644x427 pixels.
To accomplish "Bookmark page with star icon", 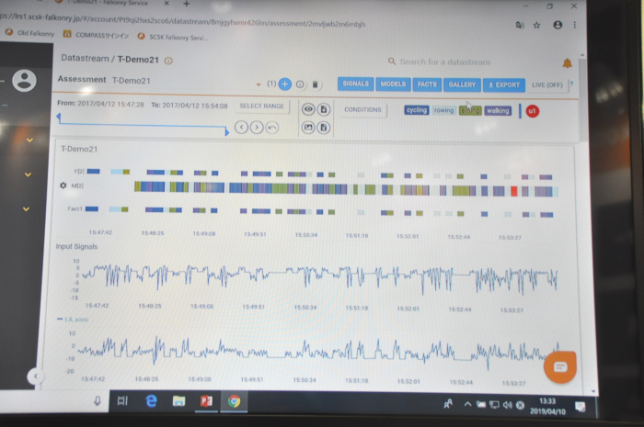I will coord(536,25).
